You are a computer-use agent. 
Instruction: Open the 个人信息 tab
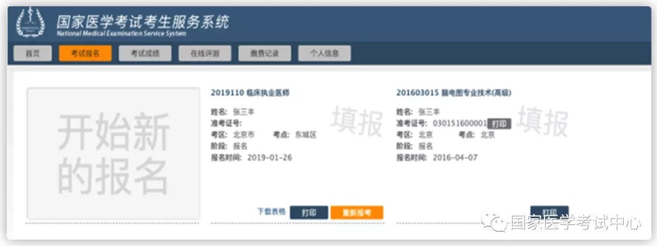324,53
